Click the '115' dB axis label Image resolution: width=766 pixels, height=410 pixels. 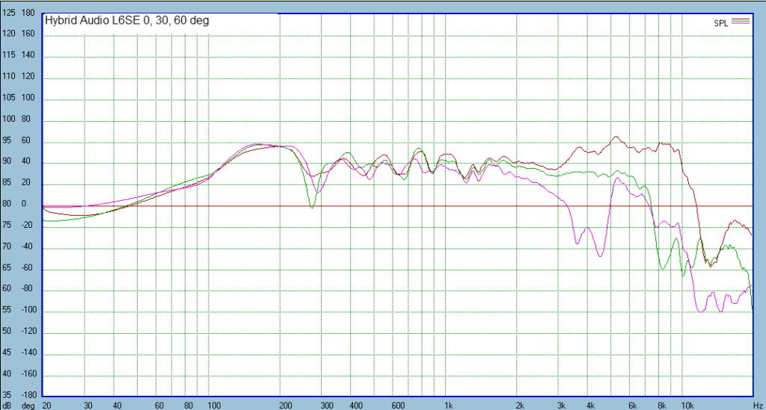click(x=9, y=55)
